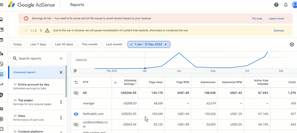Open Blocking controls in the sidebar

[1, 64]
